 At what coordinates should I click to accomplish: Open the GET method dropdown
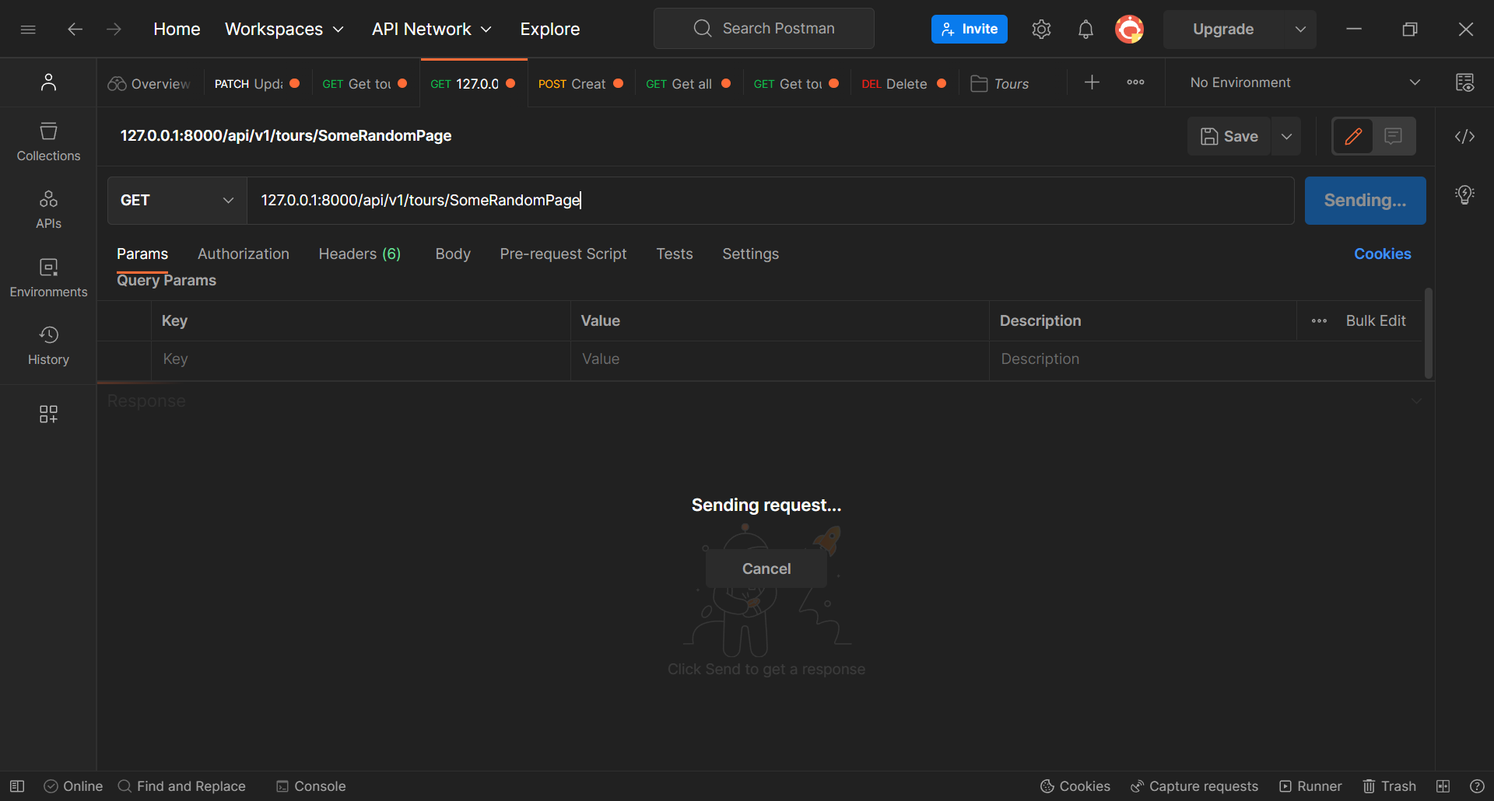tap(177, 201)
